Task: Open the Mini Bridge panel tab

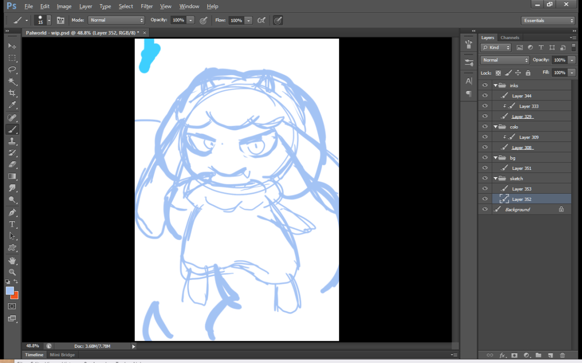Action: tap(62, 355)
